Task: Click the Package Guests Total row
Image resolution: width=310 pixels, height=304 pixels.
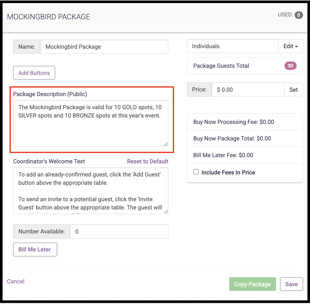Action: (245, 66)
